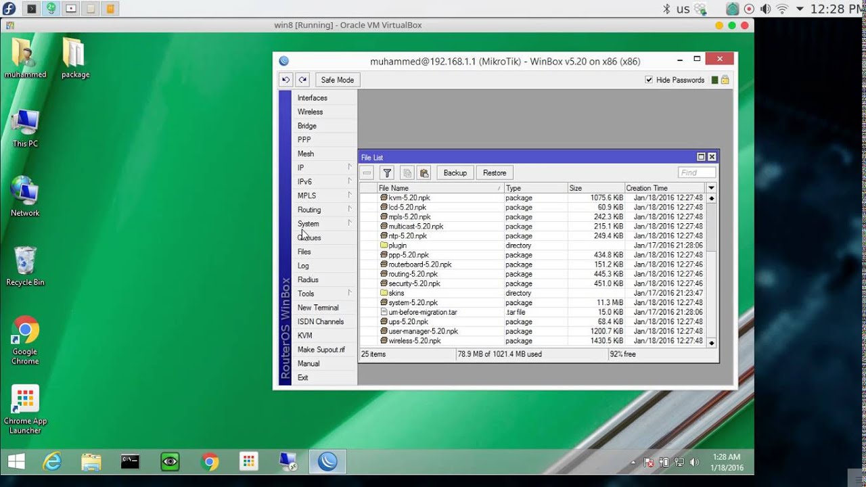The width and height of the screenshot is (866, 487).
Task: Expand the Tools submenu
Action: 350,294
